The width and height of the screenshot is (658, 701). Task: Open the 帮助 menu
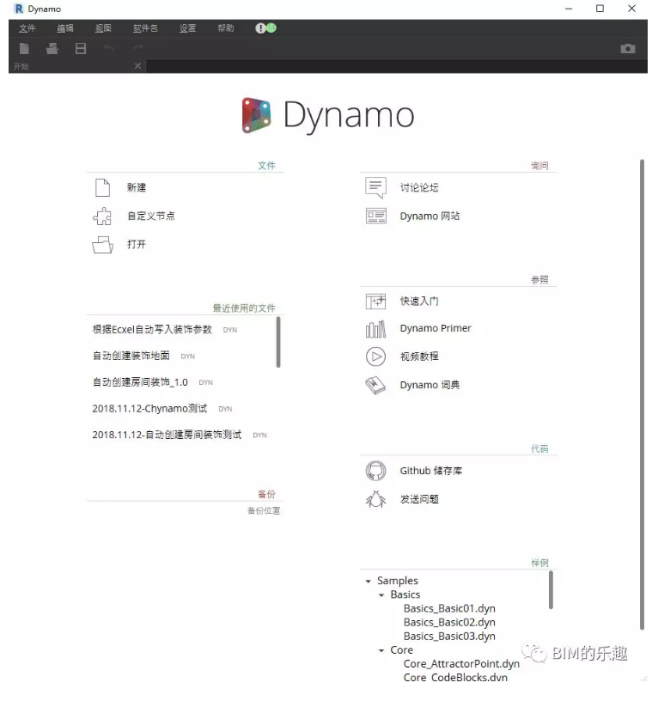click(225, 28)
